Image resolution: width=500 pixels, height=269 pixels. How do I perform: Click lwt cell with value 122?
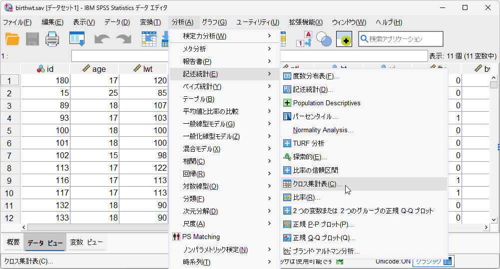[143, 168]
